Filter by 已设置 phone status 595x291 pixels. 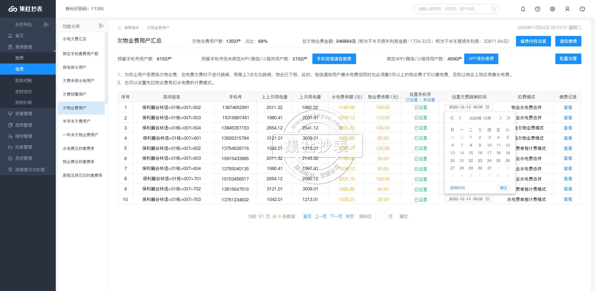412,100
